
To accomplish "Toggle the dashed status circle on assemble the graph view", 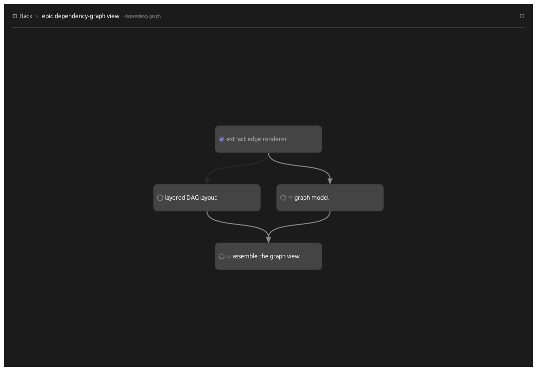I will point(222,256).
